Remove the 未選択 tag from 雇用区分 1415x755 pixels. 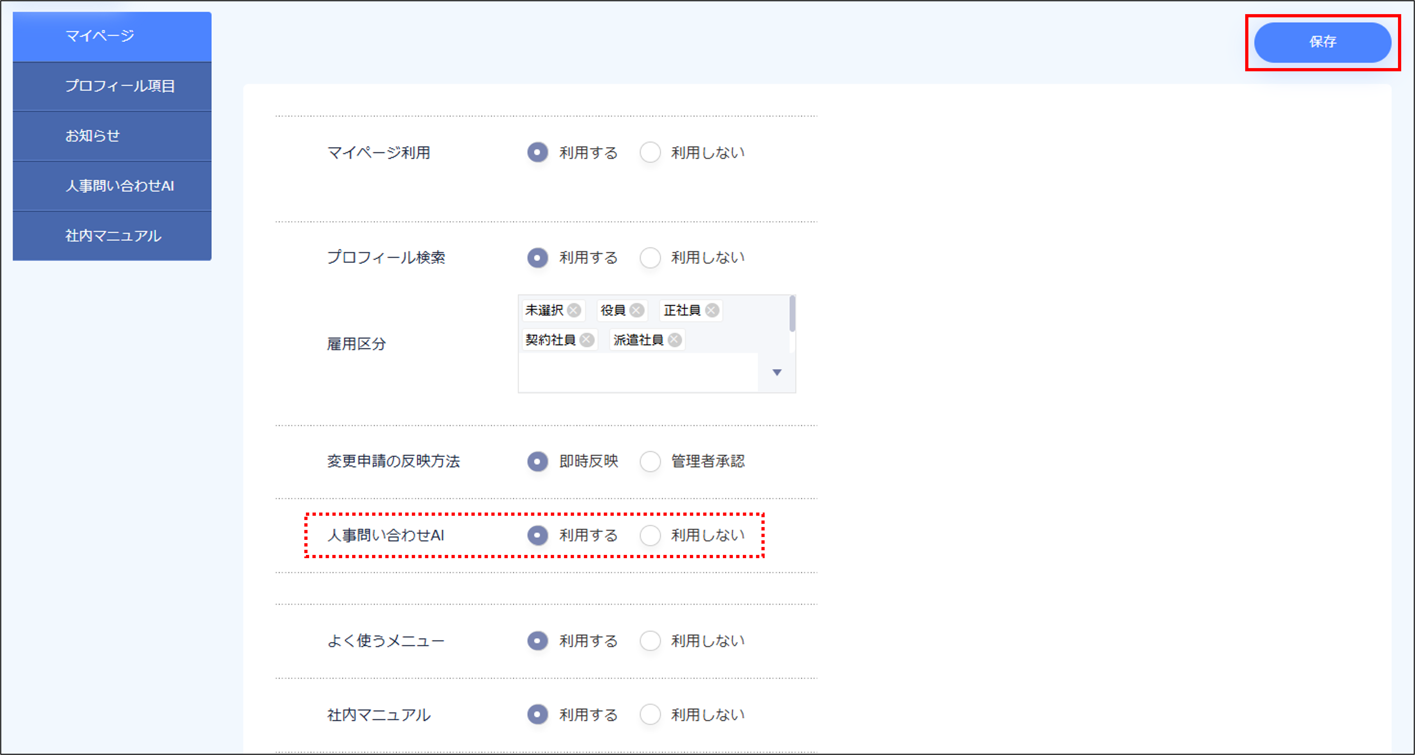pyautogui.click(x=574, y=311)
